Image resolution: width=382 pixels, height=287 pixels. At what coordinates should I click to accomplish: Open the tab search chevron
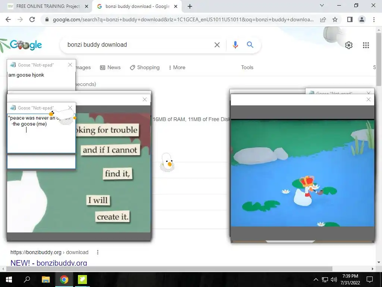tap(322, 5)
